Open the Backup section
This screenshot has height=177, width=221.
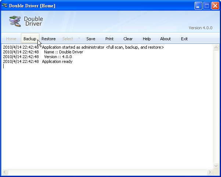pyautogui.click(x=30, y=38)
